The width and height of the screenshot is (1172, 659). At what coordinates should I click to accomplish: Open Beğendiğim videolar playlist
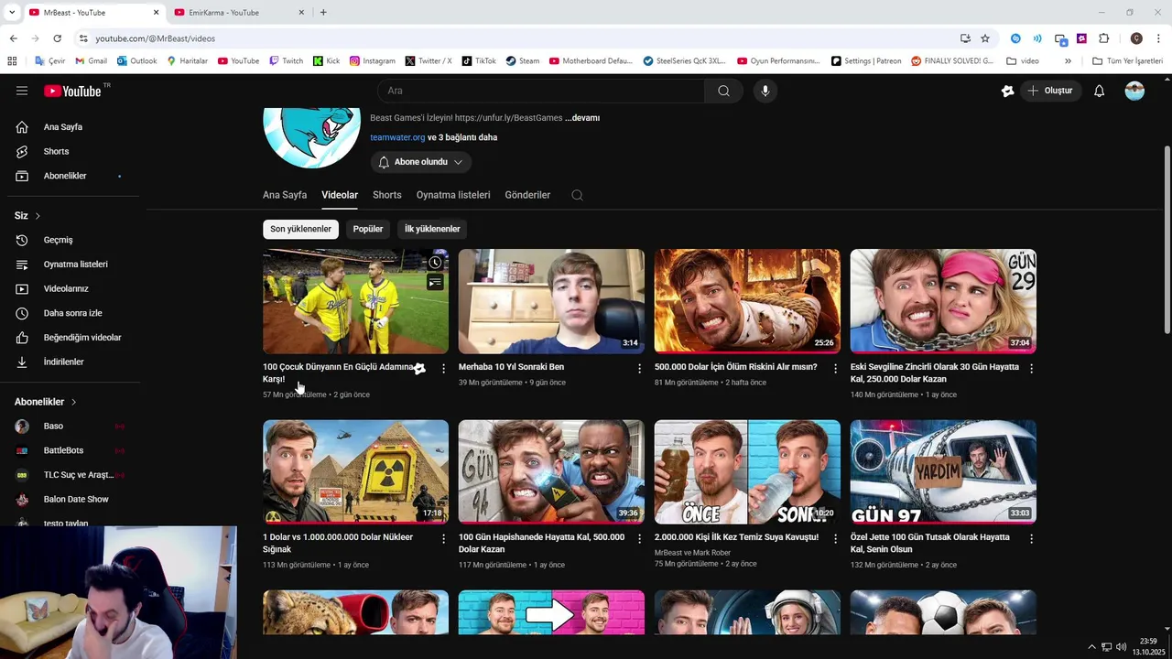coord(73,338)
